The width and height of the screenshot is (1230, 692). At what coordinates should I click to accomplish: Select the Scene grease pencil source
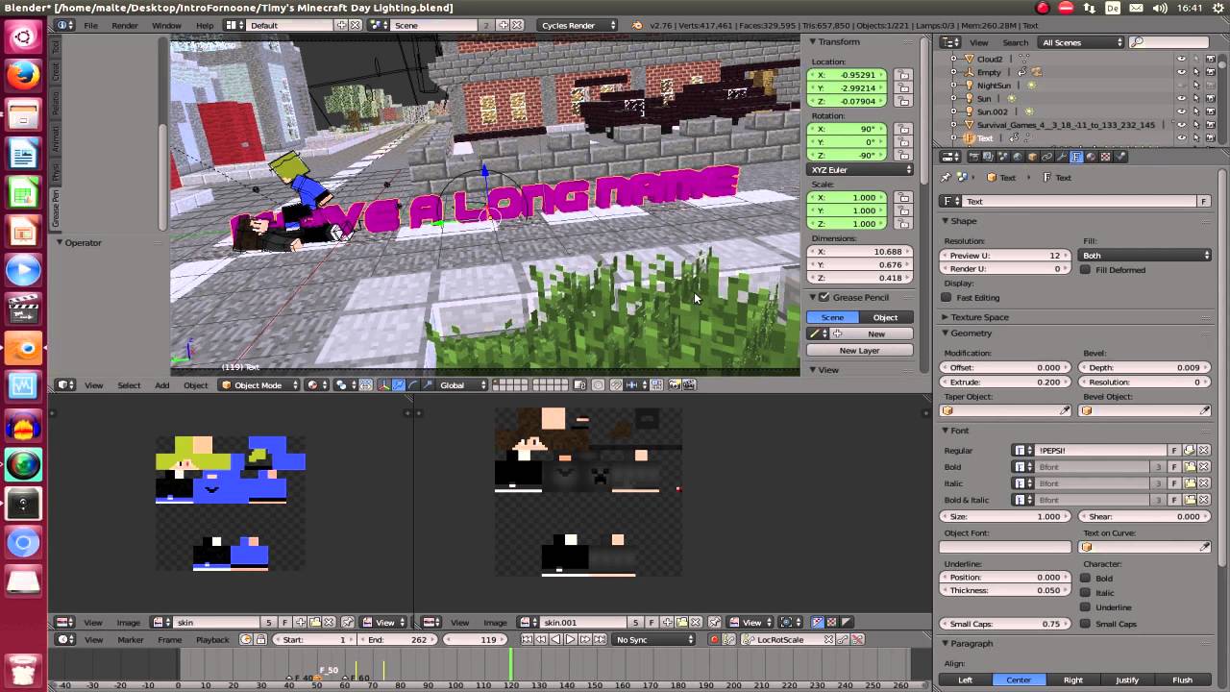tap(832, 317)
